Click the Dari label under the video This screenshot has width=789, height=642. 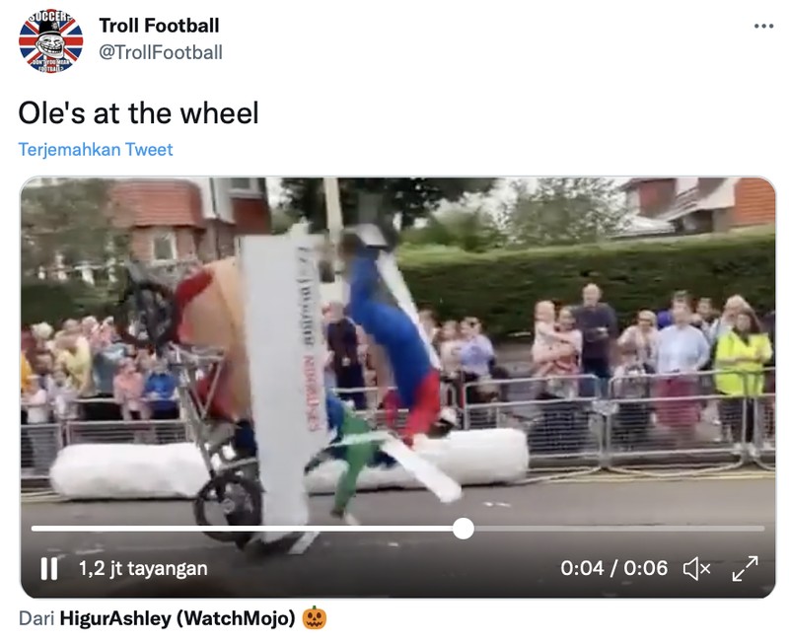36,619
